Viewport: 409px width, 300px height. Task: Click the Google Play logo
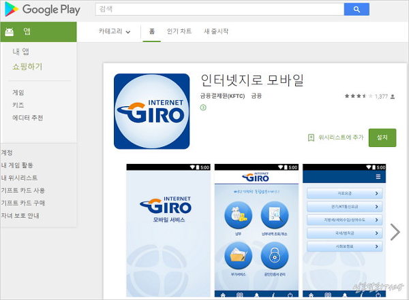pos(42,10)
